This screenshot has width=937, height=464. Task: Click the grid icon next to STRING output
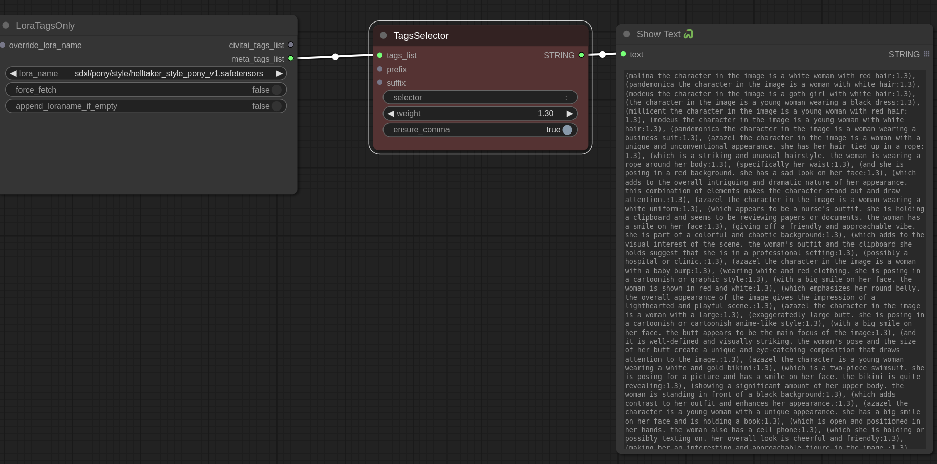[926, 54]
